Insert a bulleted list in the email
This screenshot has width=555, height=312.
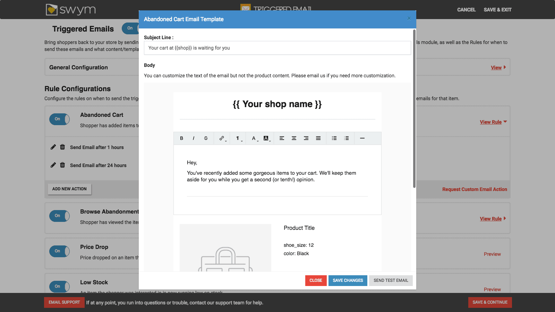click(x=334, y=138)
